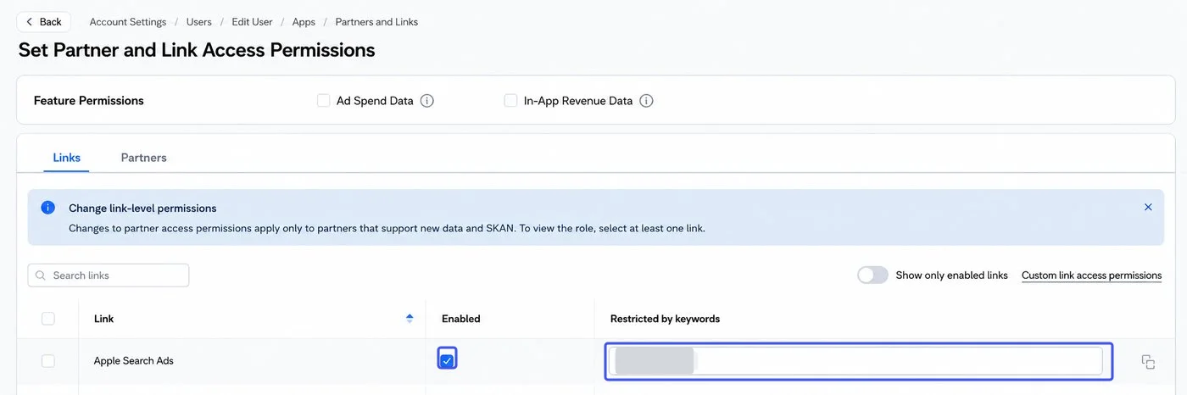Enable Ad Spend Data checkbox
The image size is (1187, 395).
click(323, 101)
